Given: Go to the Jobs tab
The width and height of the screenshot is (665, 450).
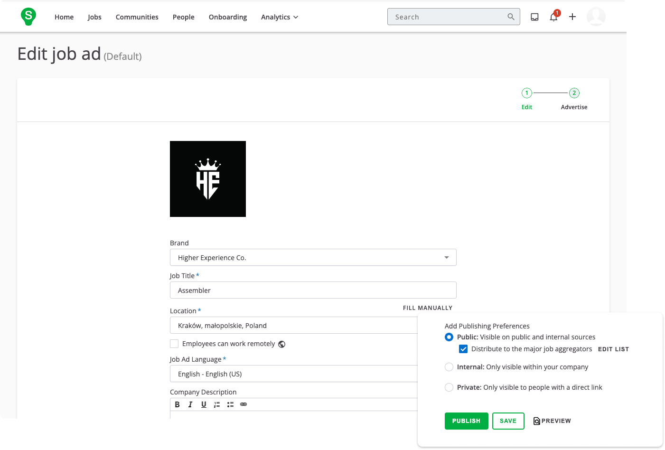Looking at the screenshot, I should point(94,17).
